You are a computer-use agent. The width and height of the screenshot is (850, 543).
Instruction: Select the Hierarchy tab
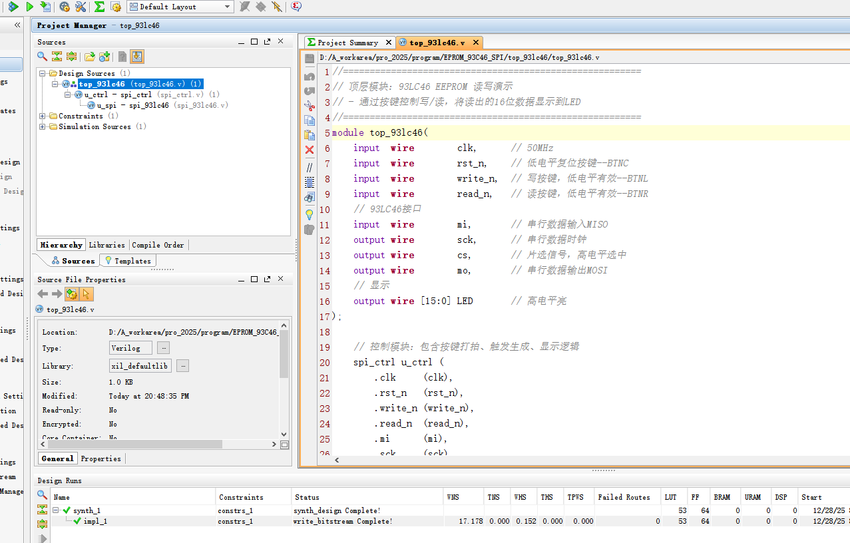coord(61,245)
